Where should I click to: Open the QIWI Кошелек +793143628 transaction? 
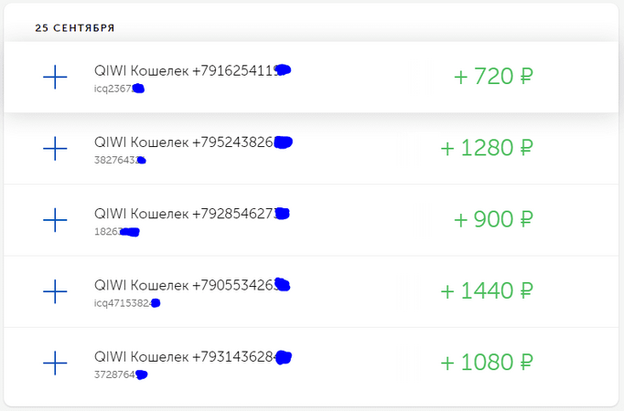coord(311,363)
